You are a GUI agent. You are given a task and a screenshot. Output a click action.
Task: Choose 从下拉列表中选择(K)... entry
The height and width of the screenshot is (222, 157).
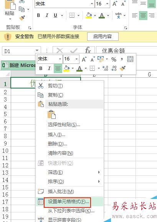[70, 211]
